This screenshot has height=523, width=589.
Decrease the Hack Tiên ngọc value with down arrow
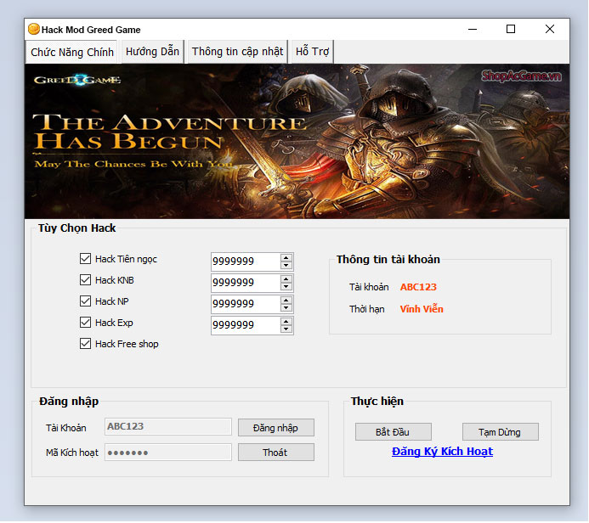tap(286, 265)
